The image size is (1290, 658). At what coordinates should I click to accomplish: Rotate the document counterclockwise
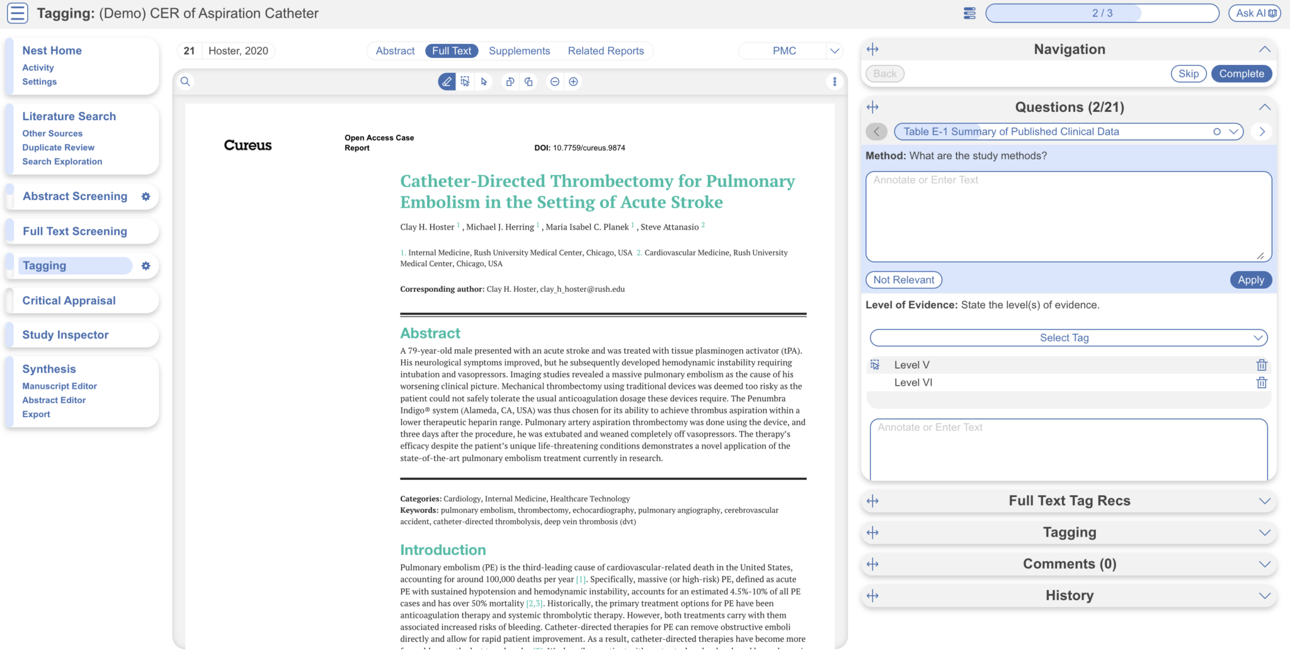point(510,81)
